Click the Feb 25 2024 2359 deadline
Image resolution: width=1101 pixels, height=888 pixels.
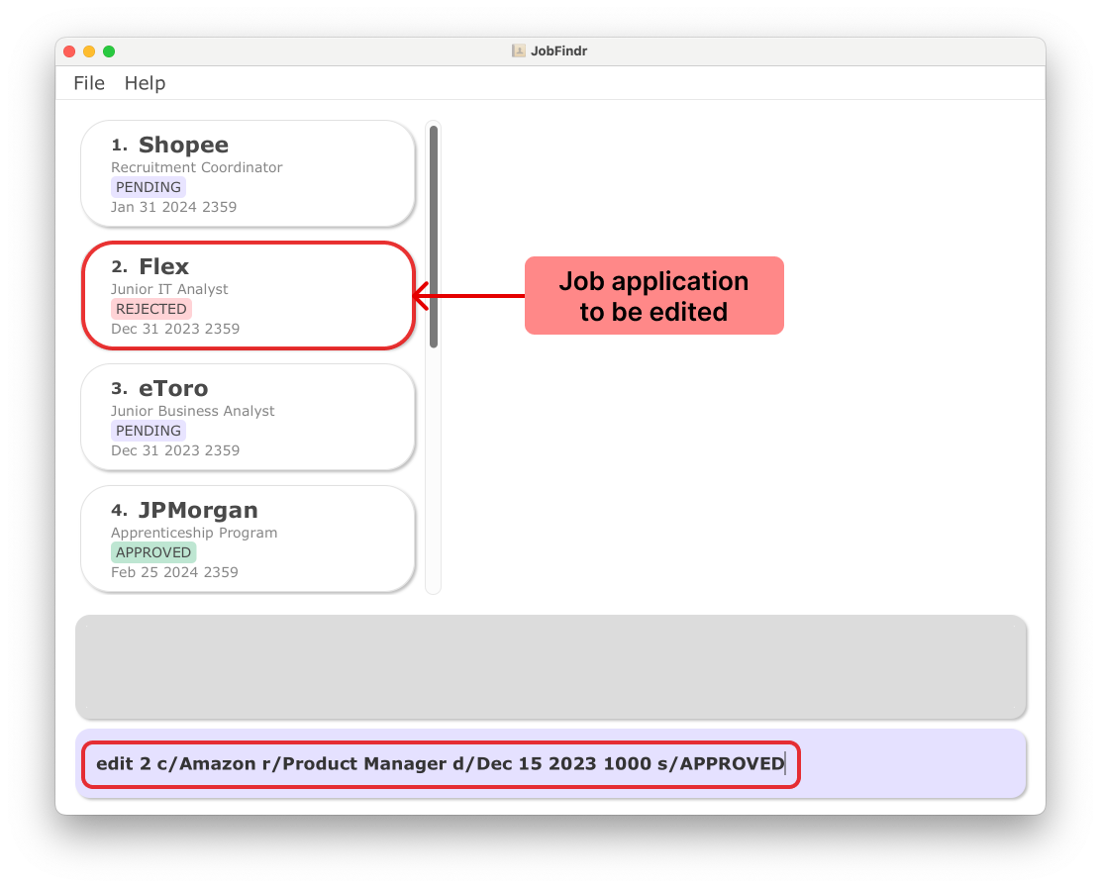174,572
